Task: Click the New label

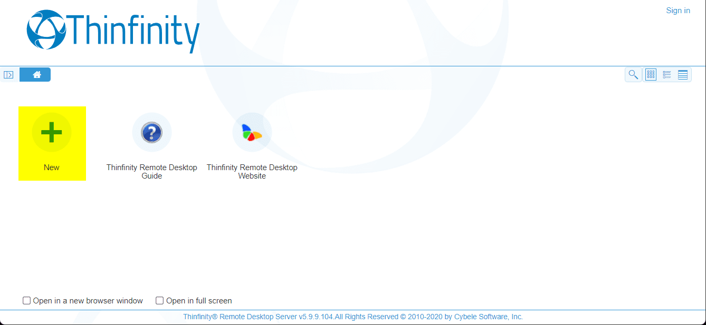Action: (x=52, y=168)
